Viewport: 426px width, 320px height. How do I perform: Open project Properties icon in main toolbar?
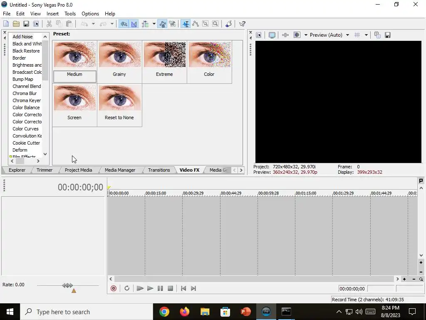click(36, 24)
